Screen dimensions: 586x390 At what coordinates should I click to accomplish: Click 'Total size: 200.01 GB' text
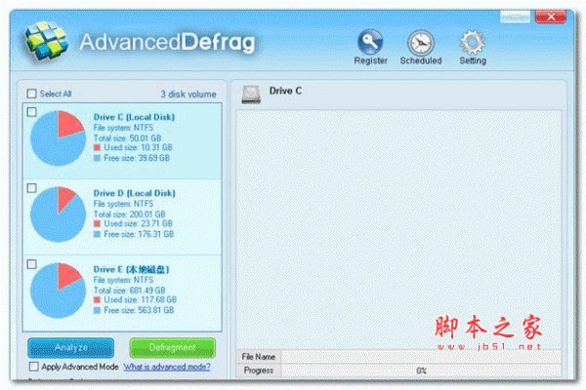(x=129, y=214)
